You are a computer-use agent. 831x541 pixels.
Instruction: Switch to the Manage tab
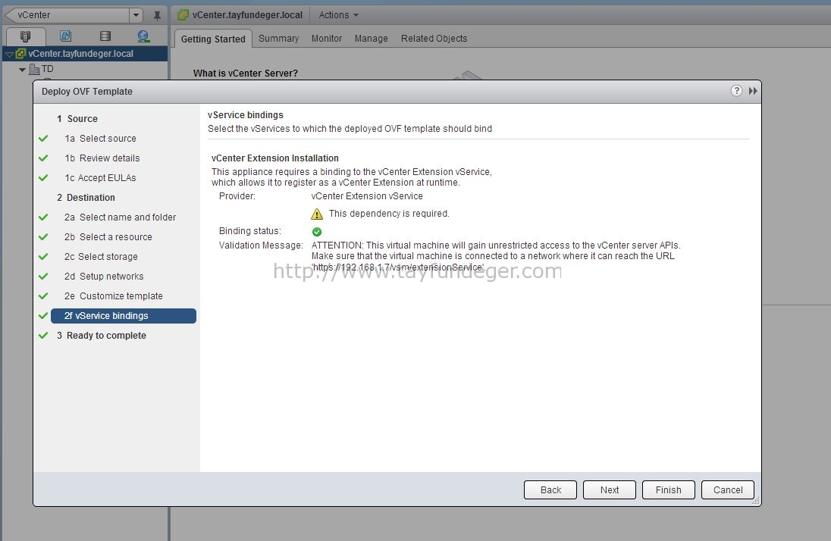(x=371, y=38)
